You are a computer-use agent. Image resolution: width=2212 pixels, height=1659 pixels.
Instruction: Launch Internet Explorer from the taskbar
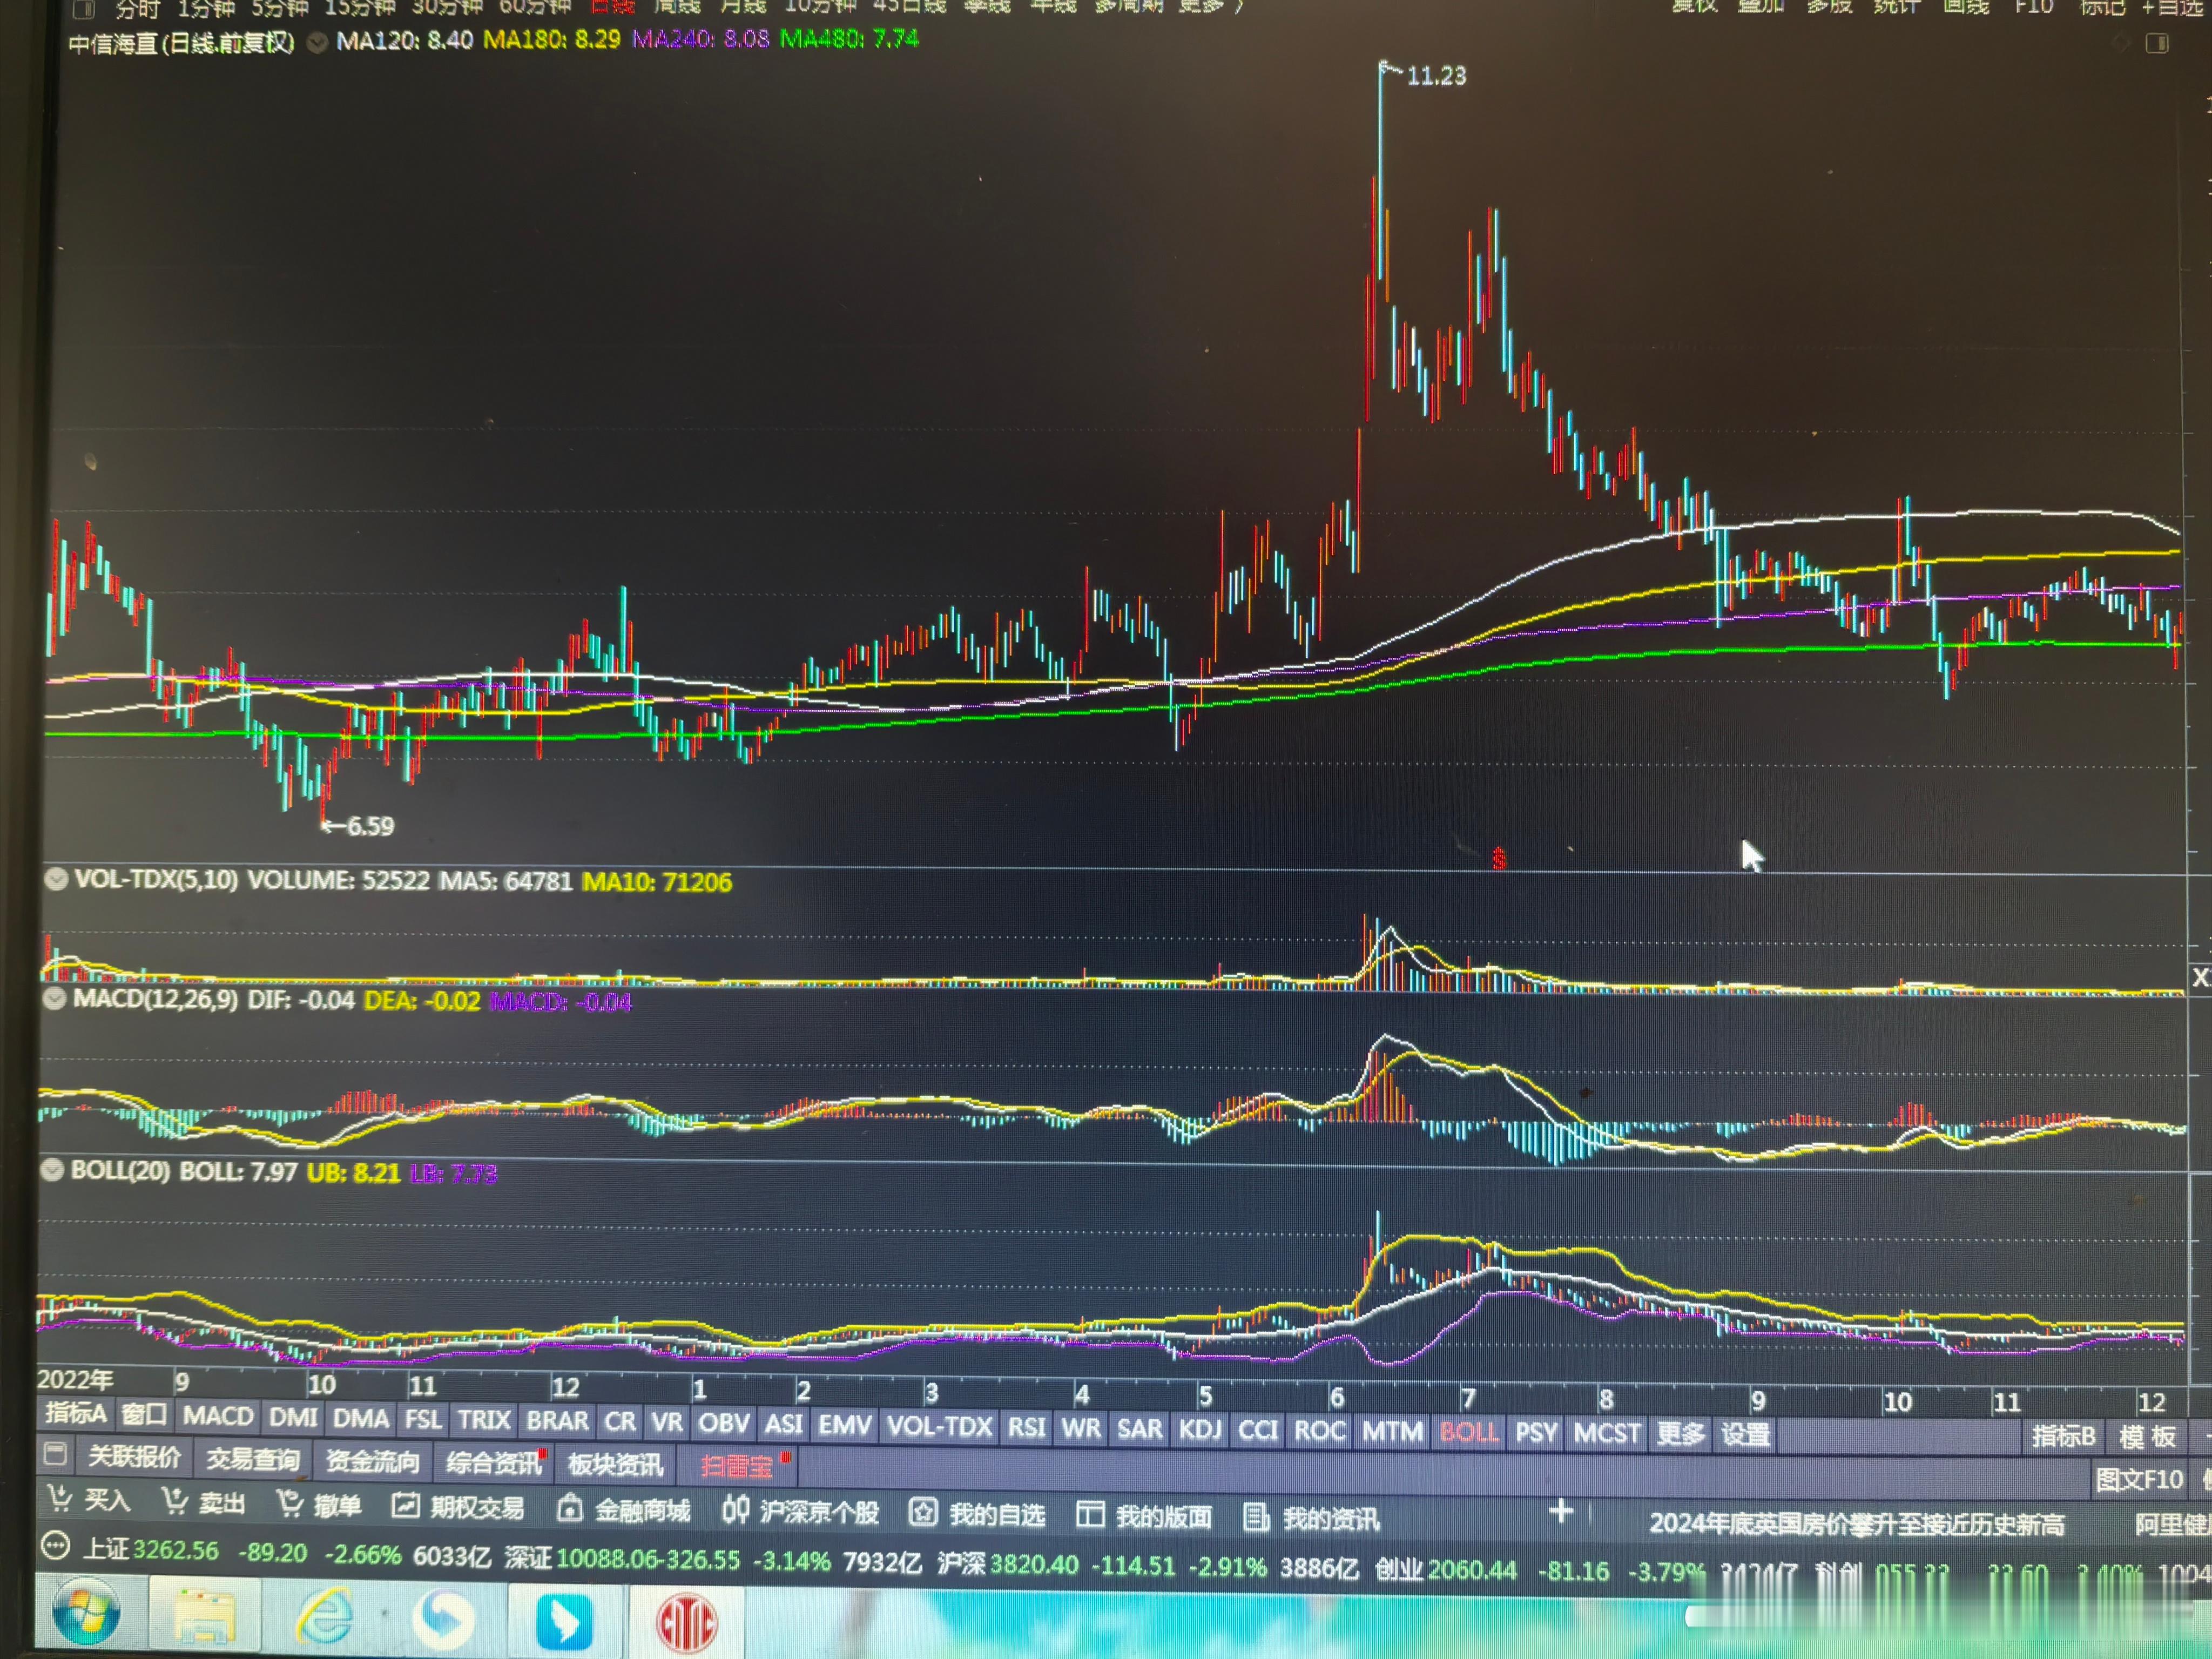click(x=325, y=1617)
